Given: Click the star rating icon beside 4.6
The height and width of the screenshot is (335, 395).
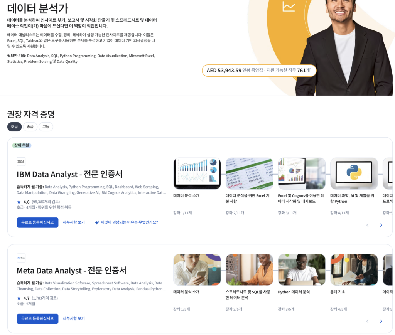Looking at the screenshot, I should [x=19, y=202].
